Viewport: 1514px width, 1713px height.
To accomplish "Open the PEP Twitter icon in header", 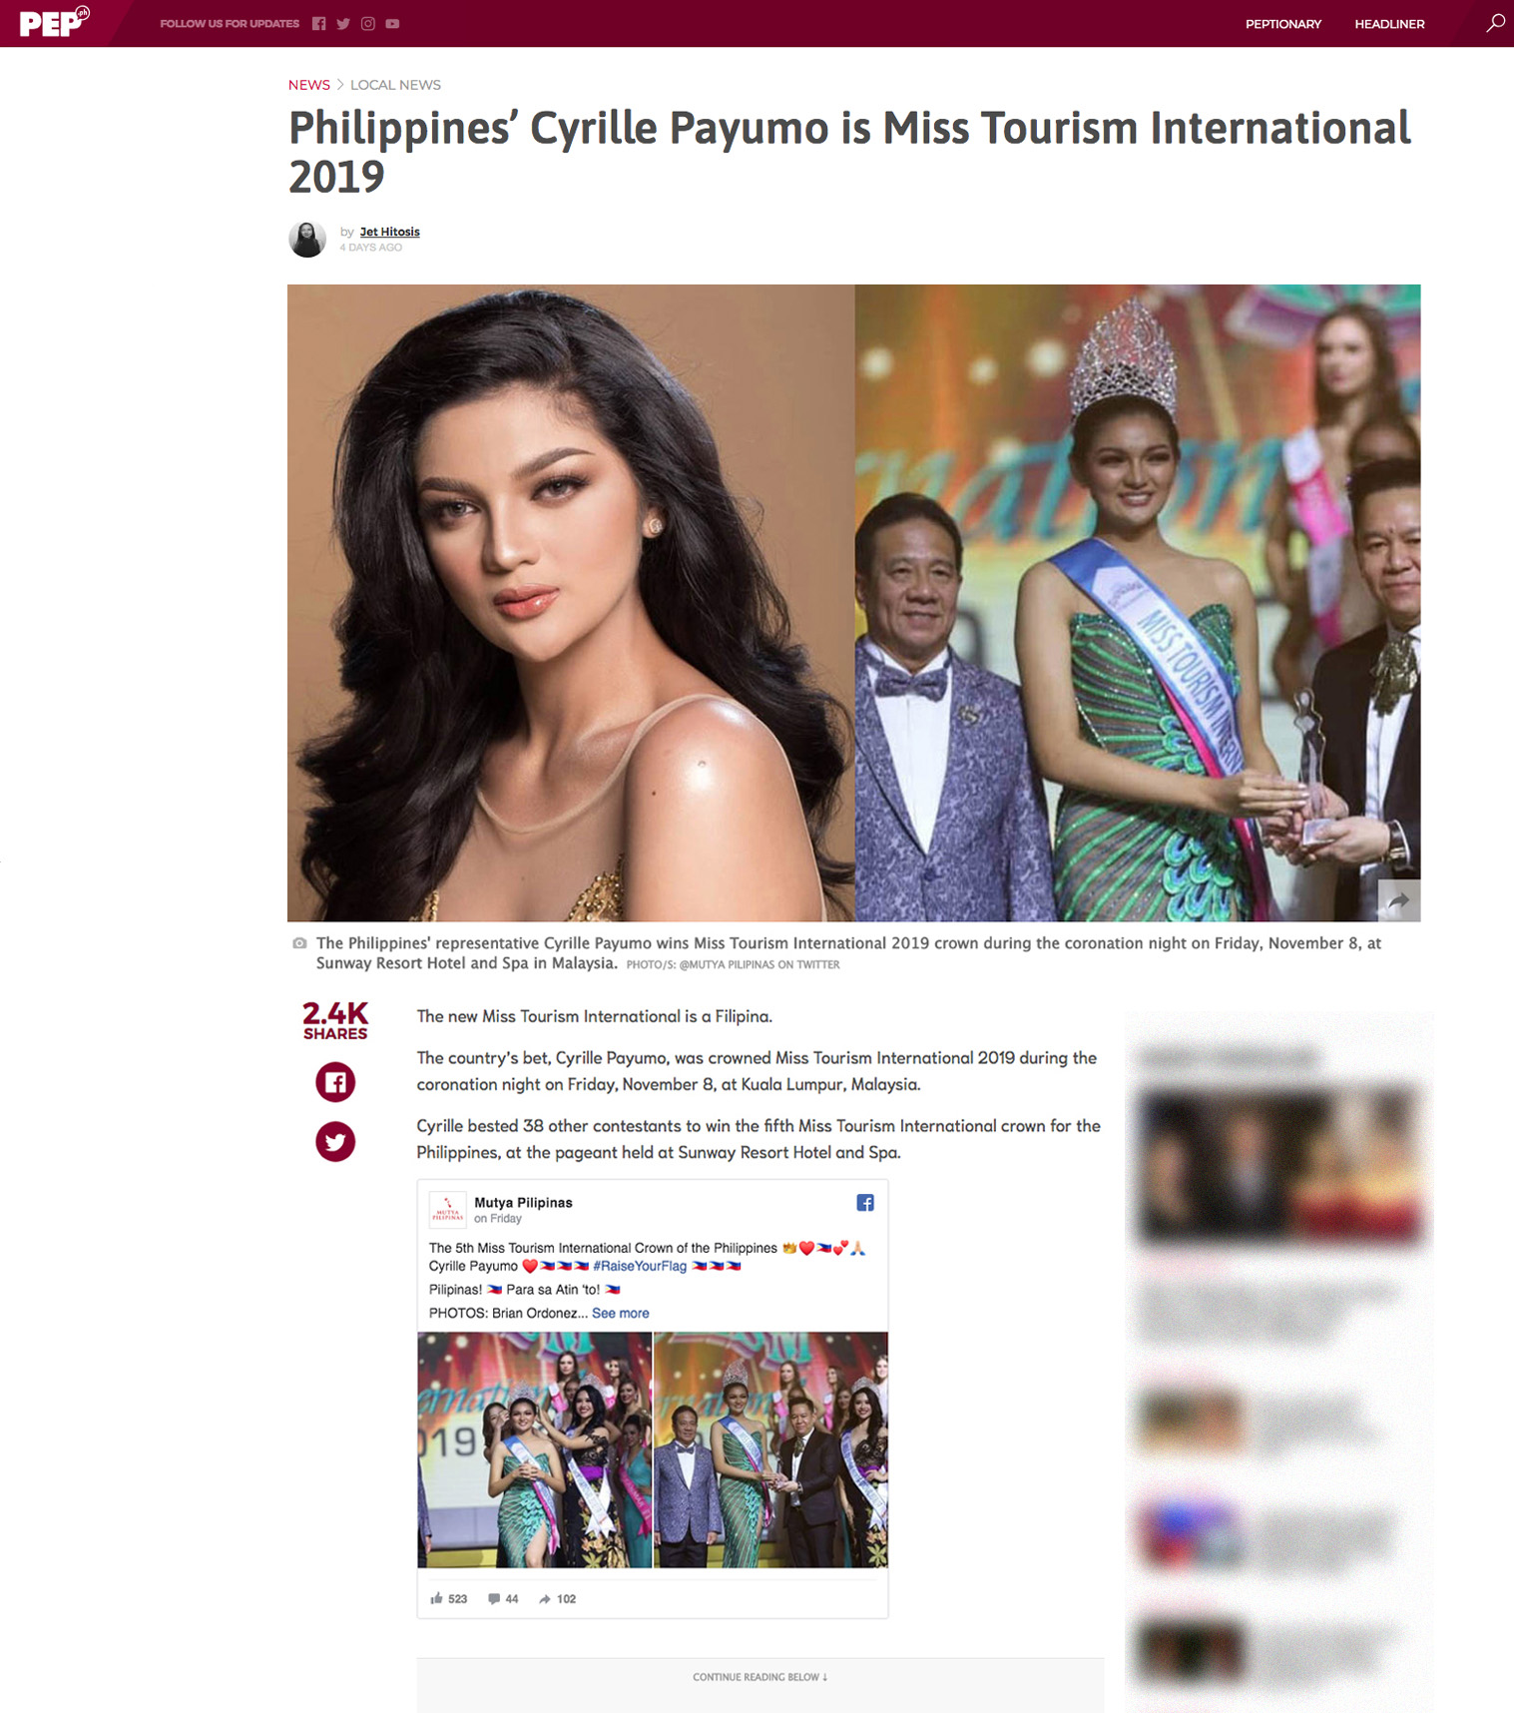I will 343,24.
